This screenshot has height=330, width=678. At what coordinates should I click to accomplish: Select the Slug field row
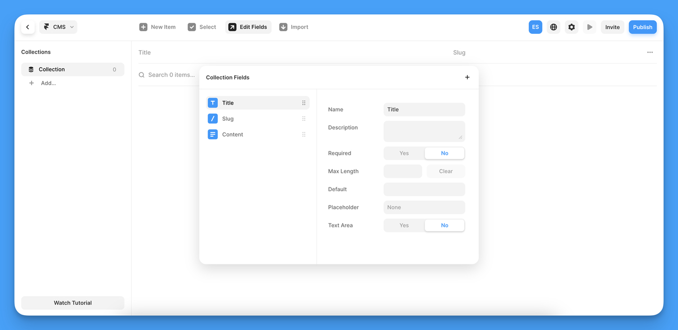[x=258, y=119]
